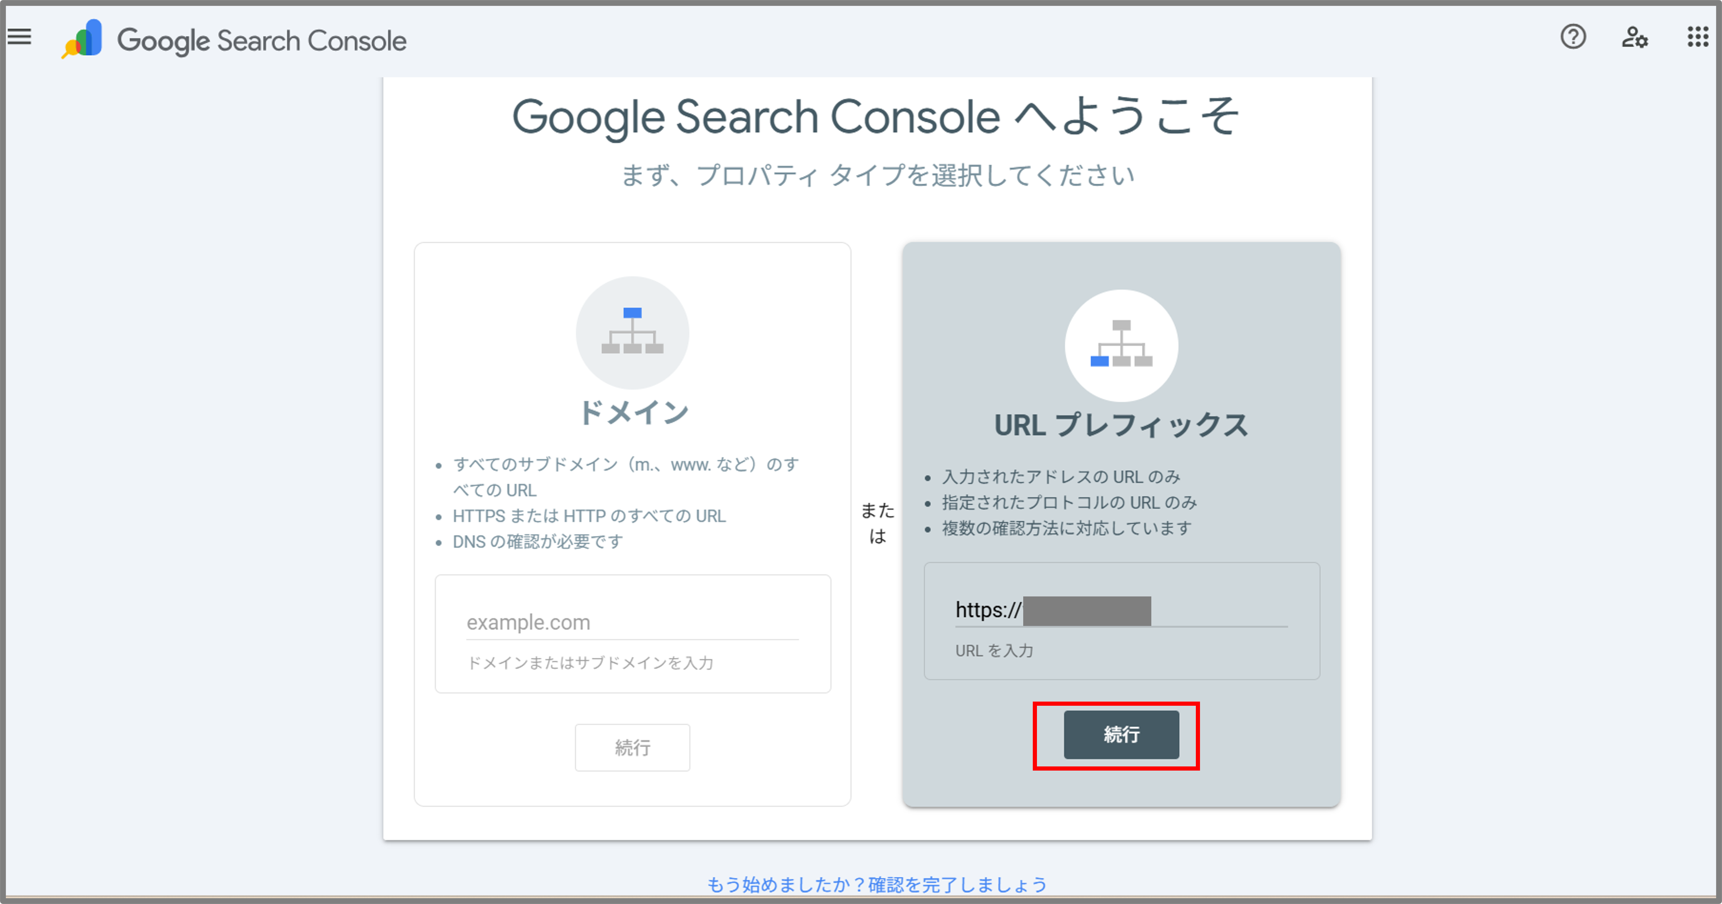Open the help question mark icon
Screen dimensions: 1722x904
click(x=1573, y=37)
